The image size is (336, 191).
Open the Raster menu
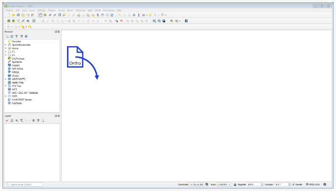point(70,10)
